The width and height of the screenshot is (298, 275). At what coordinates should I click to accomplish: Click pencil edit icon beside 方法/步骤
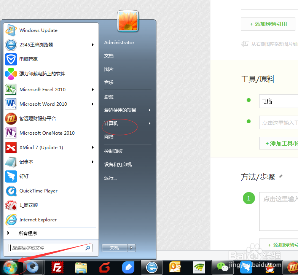coord(281,176)
